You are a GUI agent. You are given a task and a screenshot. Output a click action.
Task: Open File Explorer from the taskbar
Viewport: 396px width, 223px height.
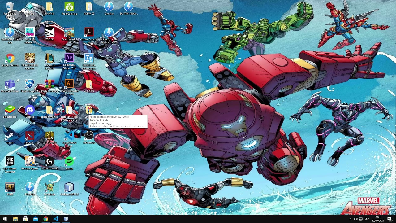click(x=15, y=219)
